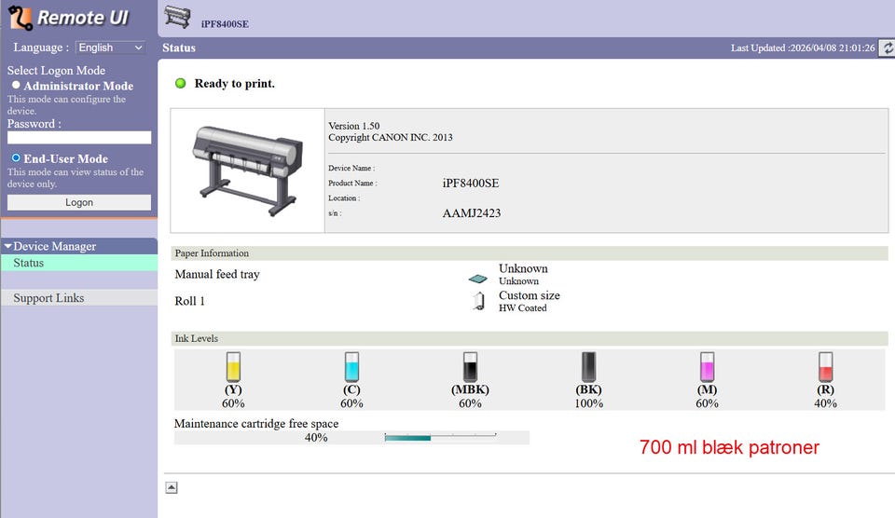Click the Magenta (M) ink tank icon
Viewport: 895px width, 518px height.
pyautogui.click(x=707, y=367)
